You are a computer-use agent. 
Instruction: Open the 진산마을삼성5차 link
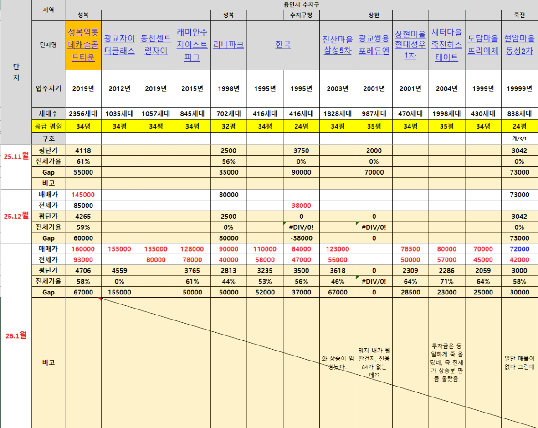pos(338,44)
